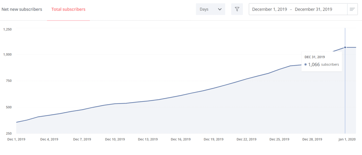Edit end date December 31, 2019
This screenshot has height=155, width=362.
314,10
